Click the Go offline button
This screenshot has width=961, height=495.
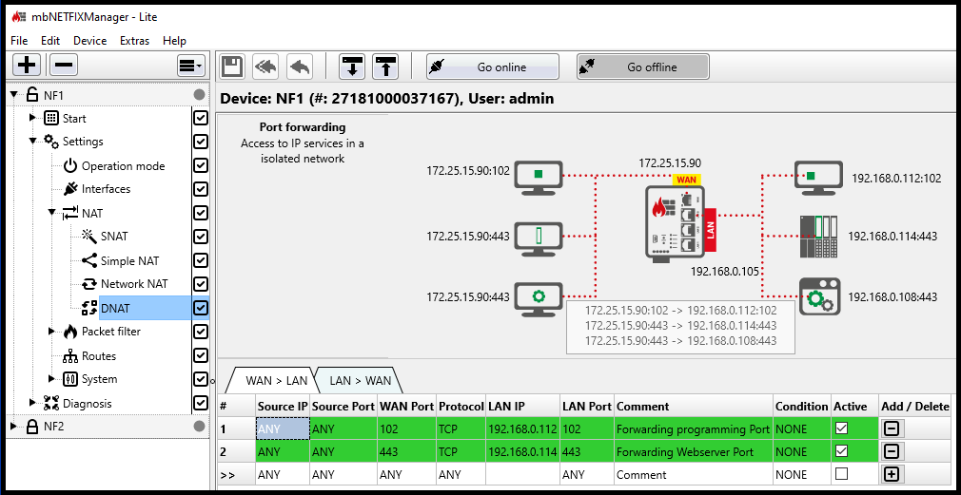(643, 67)
